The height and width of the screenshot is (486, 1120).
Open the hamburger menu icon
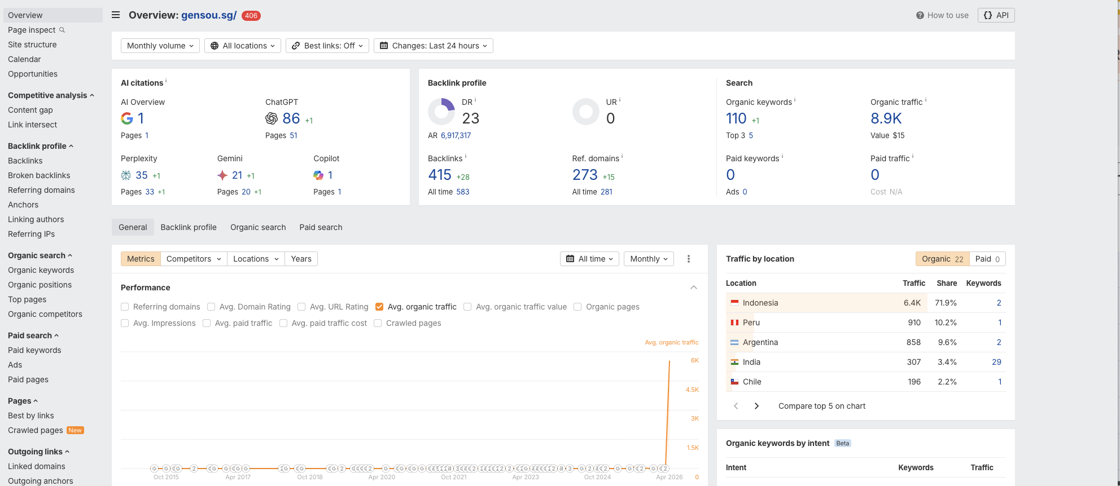click(116, 15)
